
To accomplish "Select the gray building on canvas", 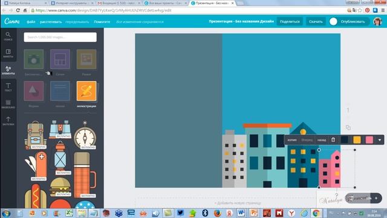I will (x=234, y=159).
